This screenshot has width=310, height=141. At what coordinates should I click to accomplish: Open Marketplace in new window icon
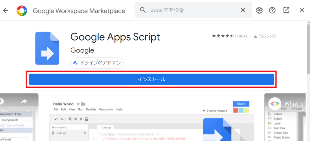(286, 10)
